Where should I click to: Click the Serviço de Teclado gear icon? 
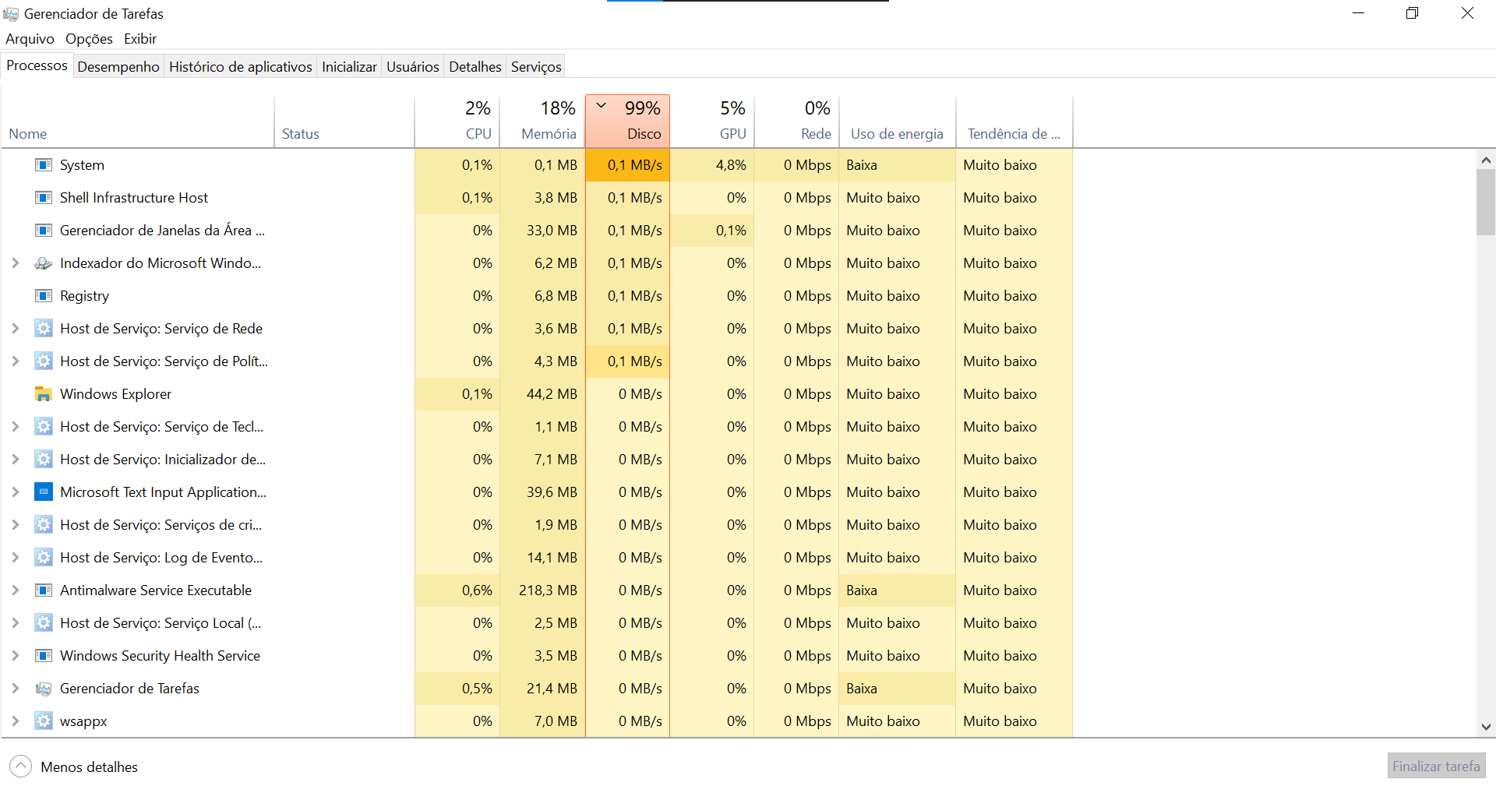pos(44,427)
